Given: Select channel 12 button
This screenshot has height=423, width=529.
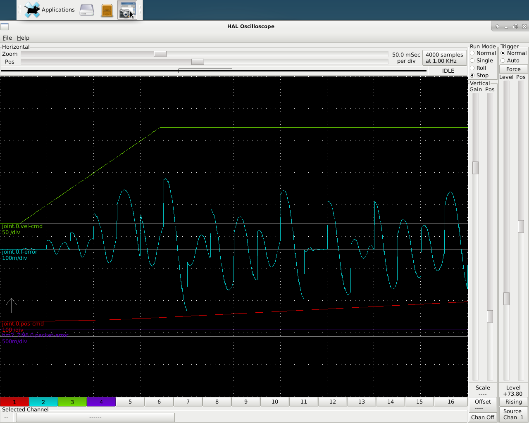Looking at the screenshot, I should [x=333, y=402].
